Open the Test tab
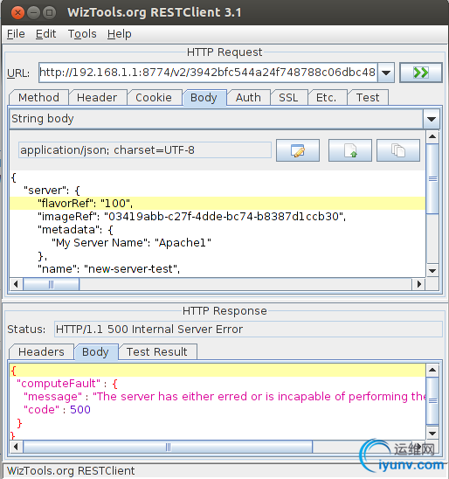This screenshot has height=479, width=449. 368,97
